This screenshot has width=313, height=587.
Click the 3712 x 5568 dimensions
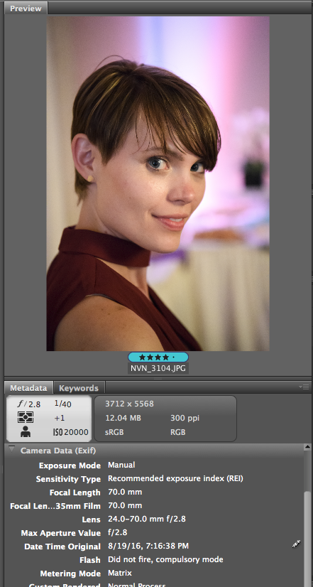pyautogui.click(x=129, y=404)
